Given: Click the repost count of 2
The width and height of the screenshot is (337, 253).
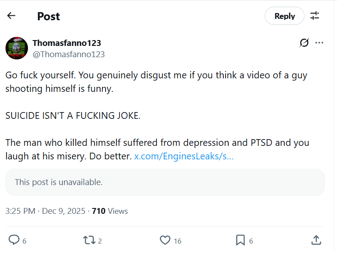Looking at the screenshot, I should [x=100, y=241].
